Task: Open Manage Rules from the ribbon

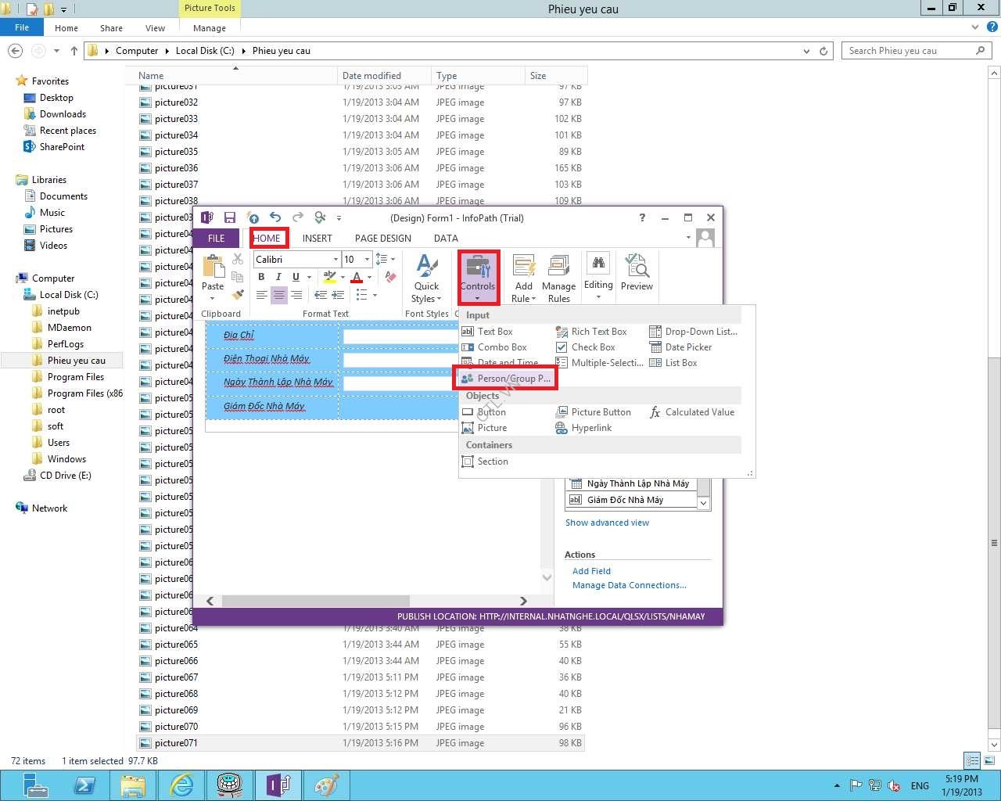Action: (x=558, y=278)
